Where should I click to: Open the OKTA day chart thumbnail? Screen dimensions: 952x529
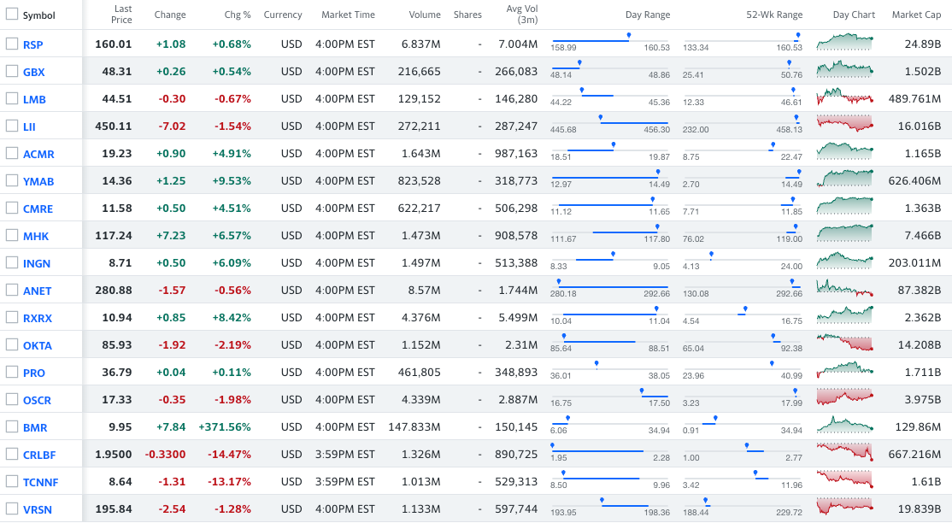844,343
